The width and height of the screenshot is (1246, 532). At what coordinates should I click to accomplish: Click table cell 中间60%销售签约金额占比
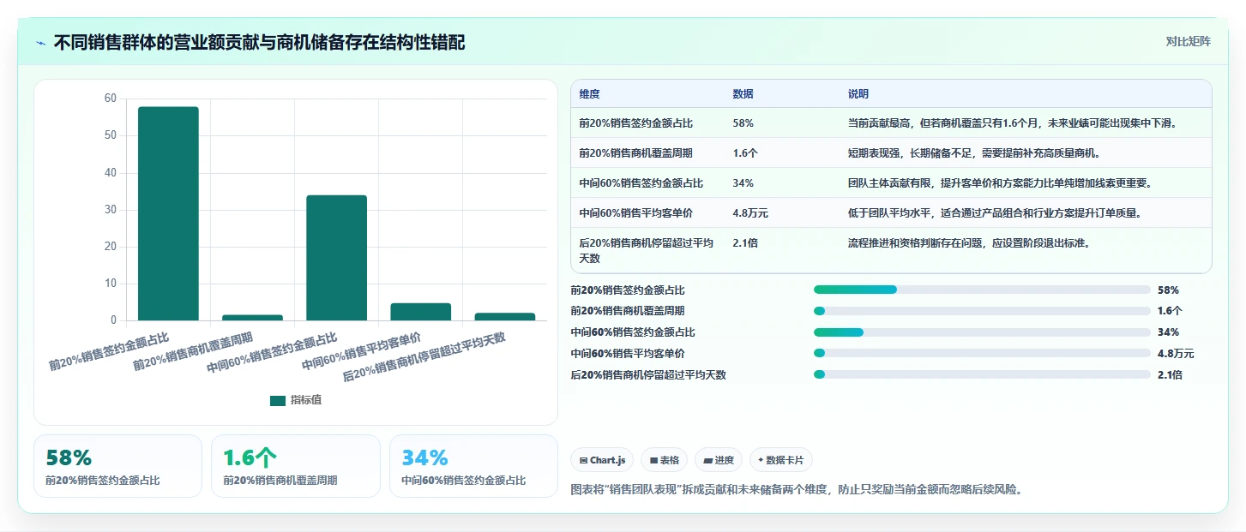[x=641, y=183]
